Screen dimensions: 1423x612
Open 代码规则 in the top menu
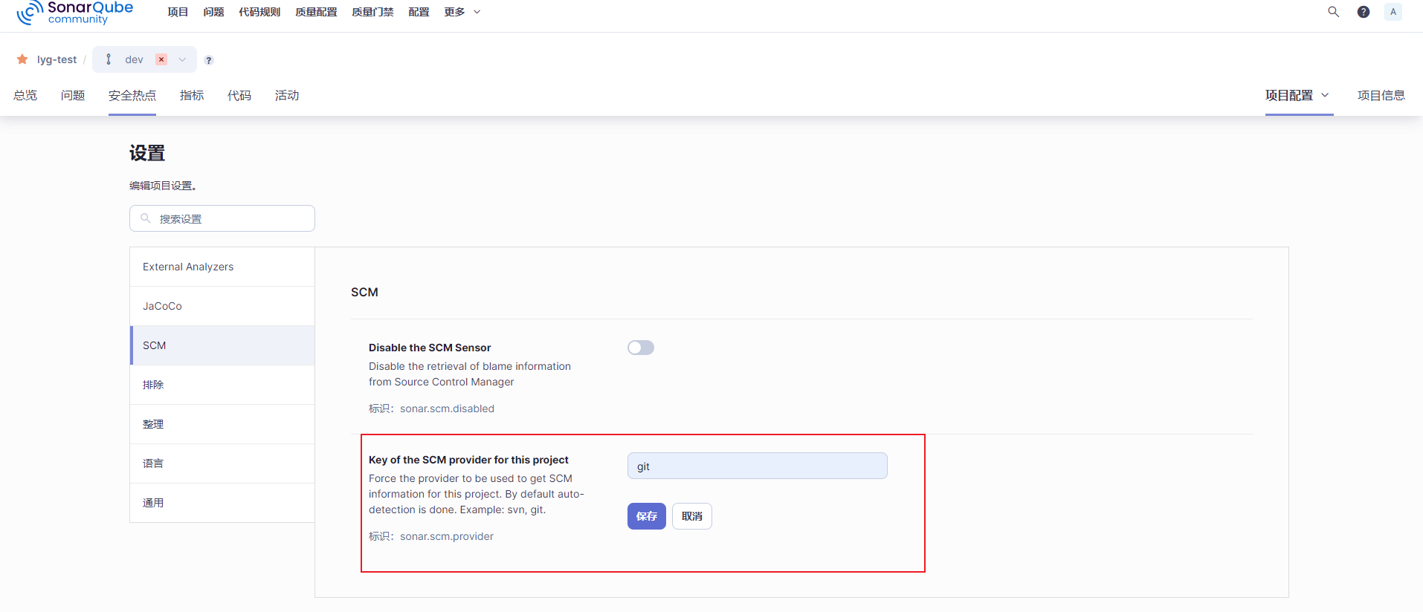pos(259,12)
